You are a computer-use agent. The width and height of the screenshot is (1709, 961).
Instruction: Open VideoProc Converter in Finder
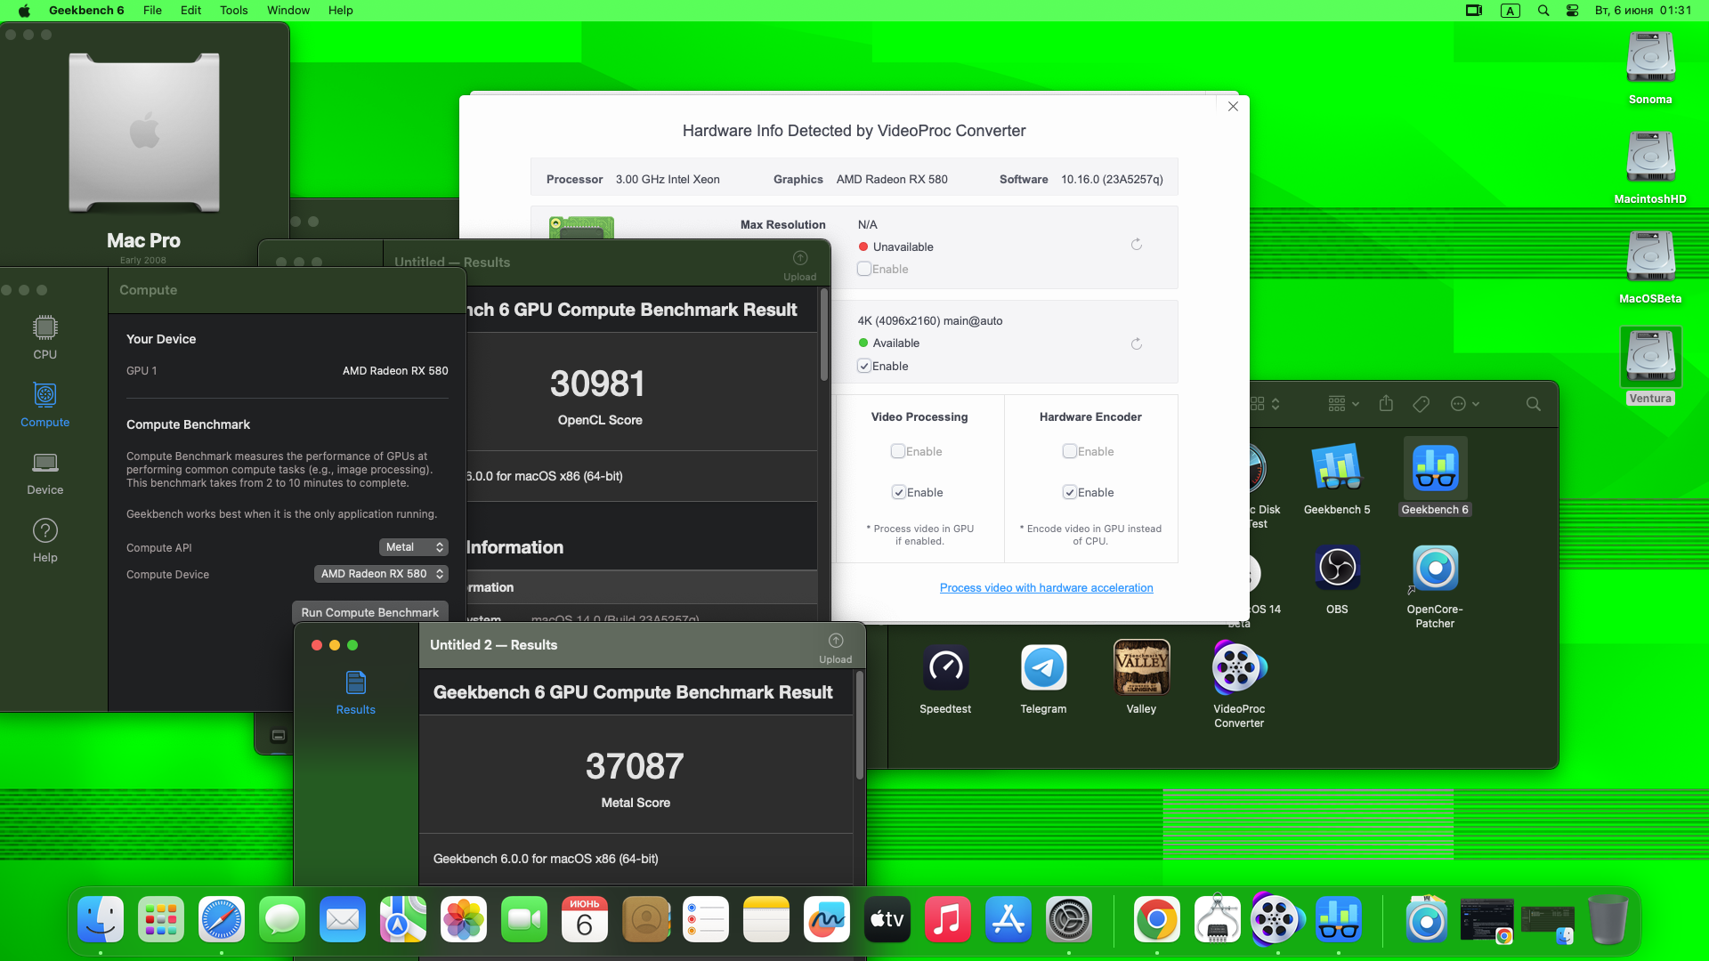click(x=1239, y=685)
